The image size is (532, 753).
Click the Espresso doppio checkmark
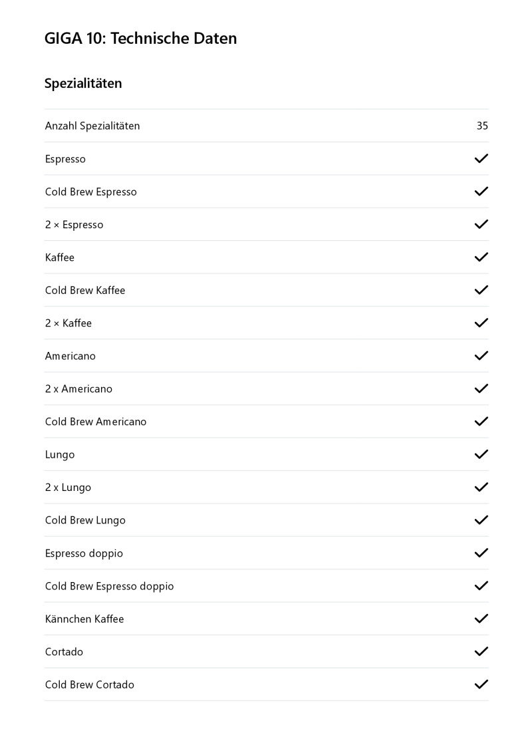click(x=481, y=553)
